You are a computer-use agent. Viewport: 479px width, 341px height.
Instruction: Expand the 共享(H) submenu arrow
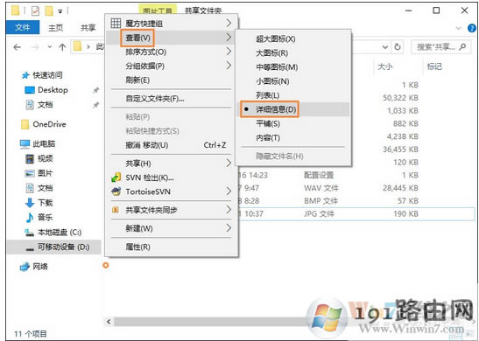click(229, 163)
